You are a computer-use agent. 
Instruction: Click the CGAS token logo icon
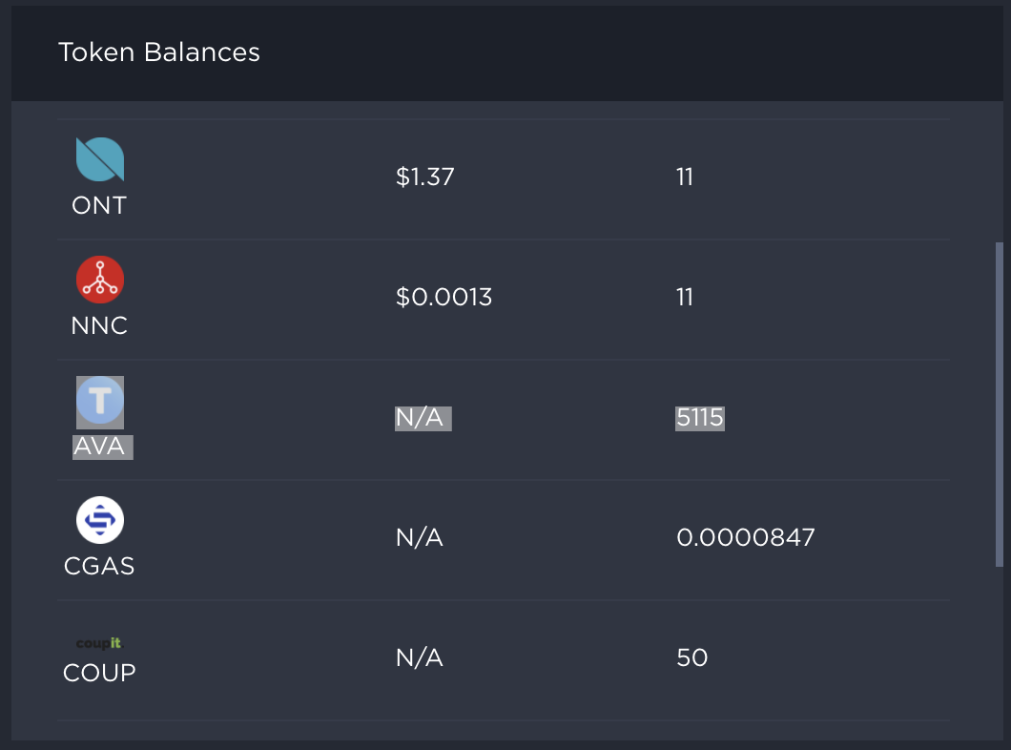(100, 520)
